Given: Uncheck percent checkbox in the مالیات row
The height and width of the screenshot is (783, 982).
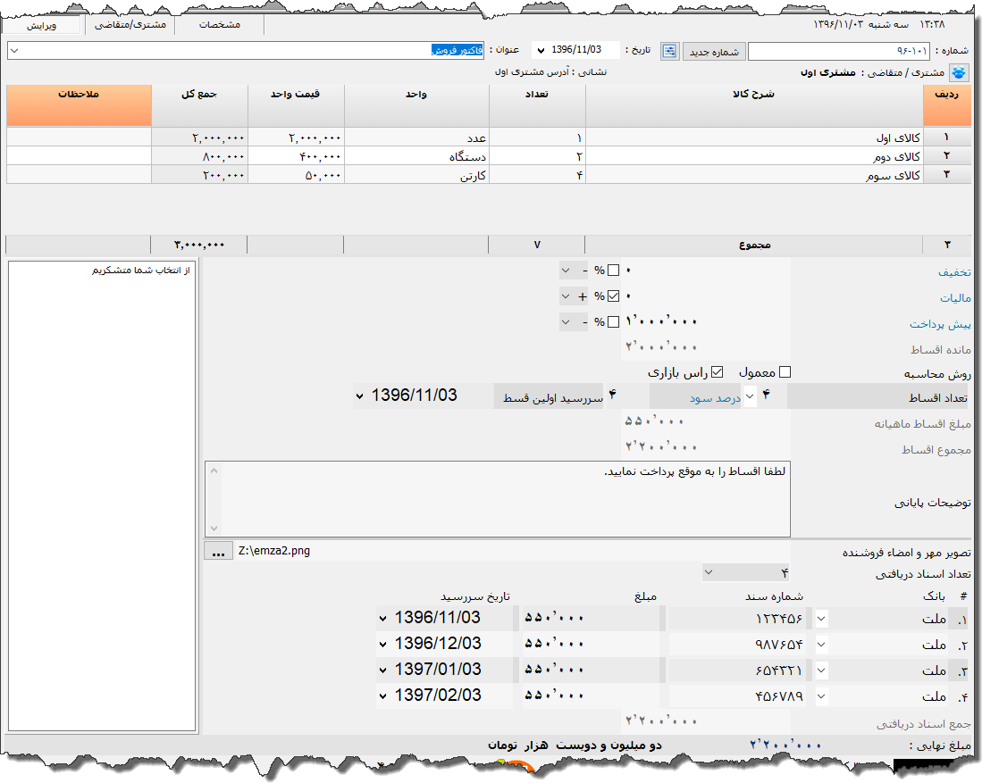Looking at the screenshot, I should pos(613,296).
